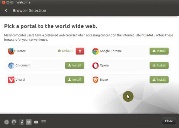
Task: Click the "Welcome" window title text
Action: pos(23,2)
